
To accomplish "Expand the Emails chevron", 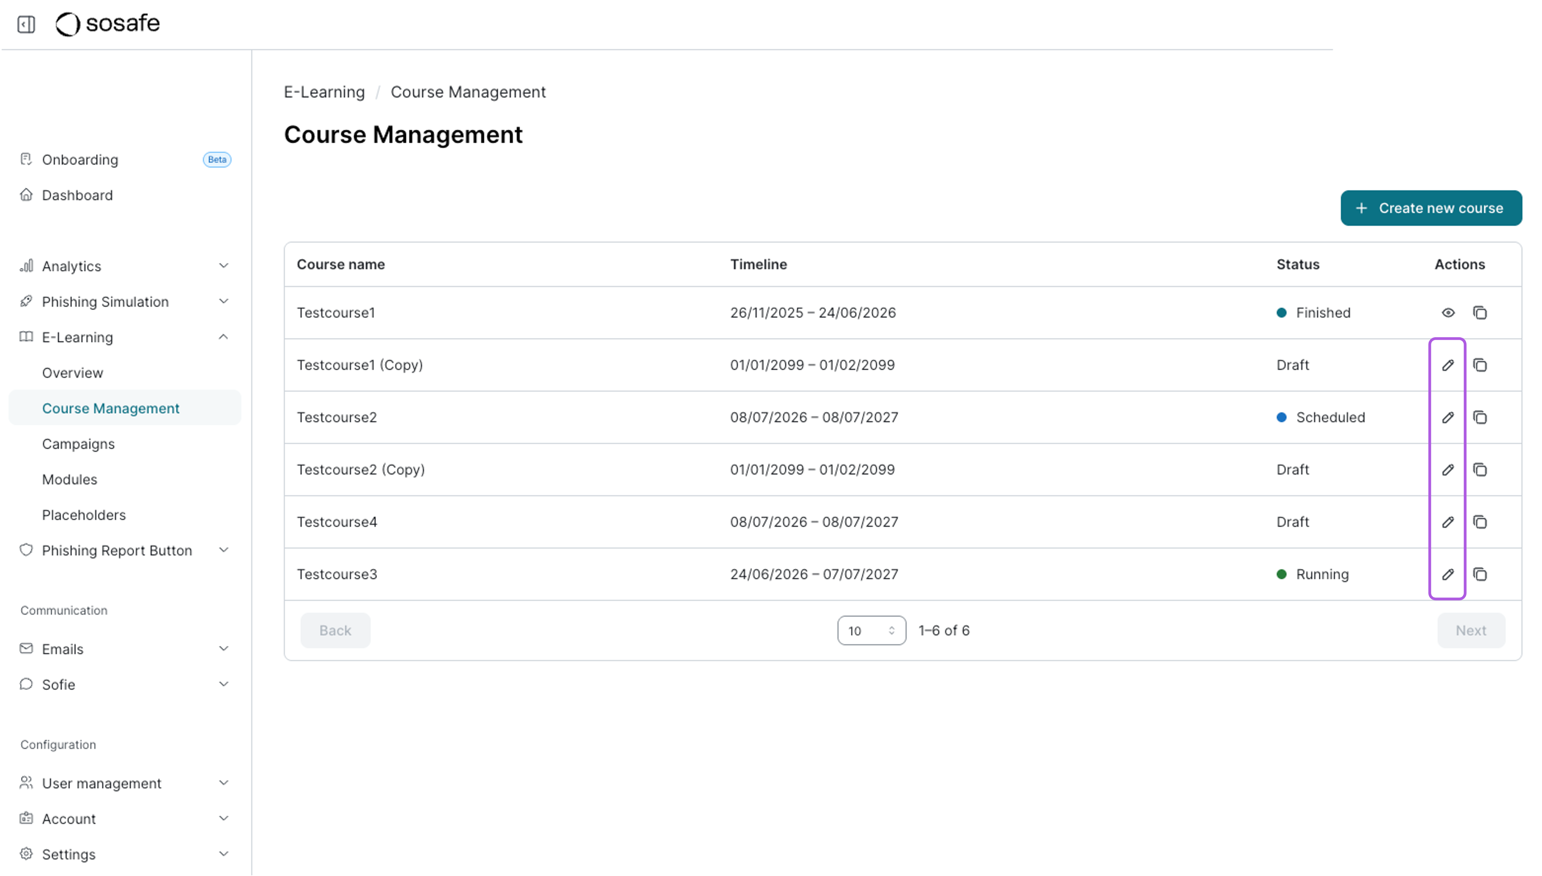I will pos(223,649).
